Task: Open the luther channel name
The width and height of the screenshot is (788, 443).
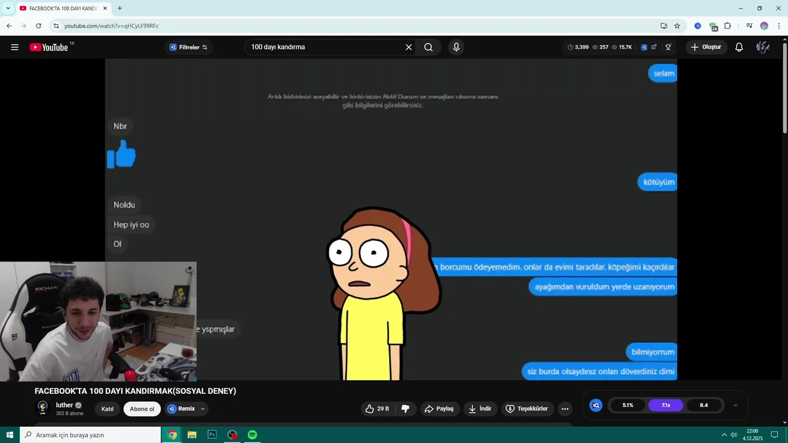Action: click(x=65, y=405)
